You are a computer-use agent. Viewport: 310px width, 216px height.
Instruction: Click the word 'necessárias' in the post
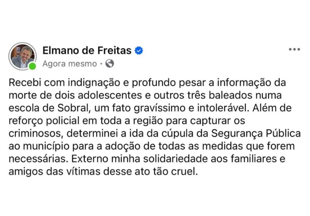(x=37, y=159)
